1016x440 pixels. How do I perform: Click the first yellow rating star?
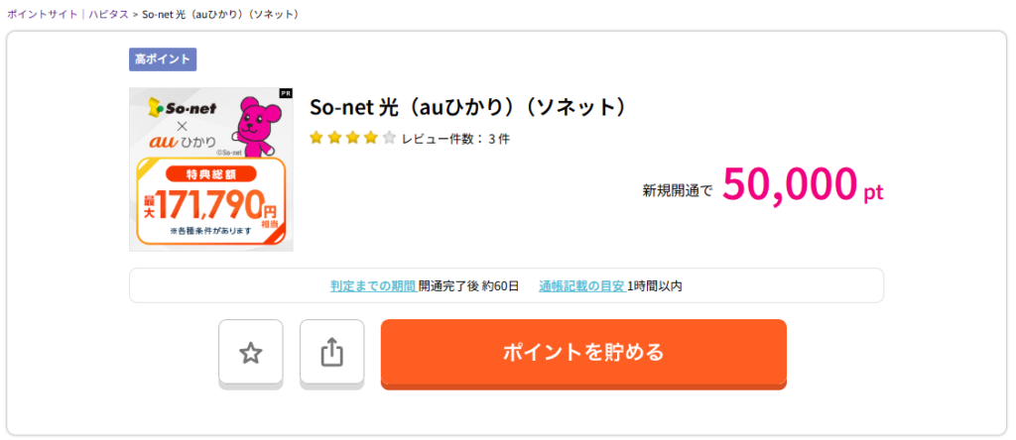coord(317,138)
